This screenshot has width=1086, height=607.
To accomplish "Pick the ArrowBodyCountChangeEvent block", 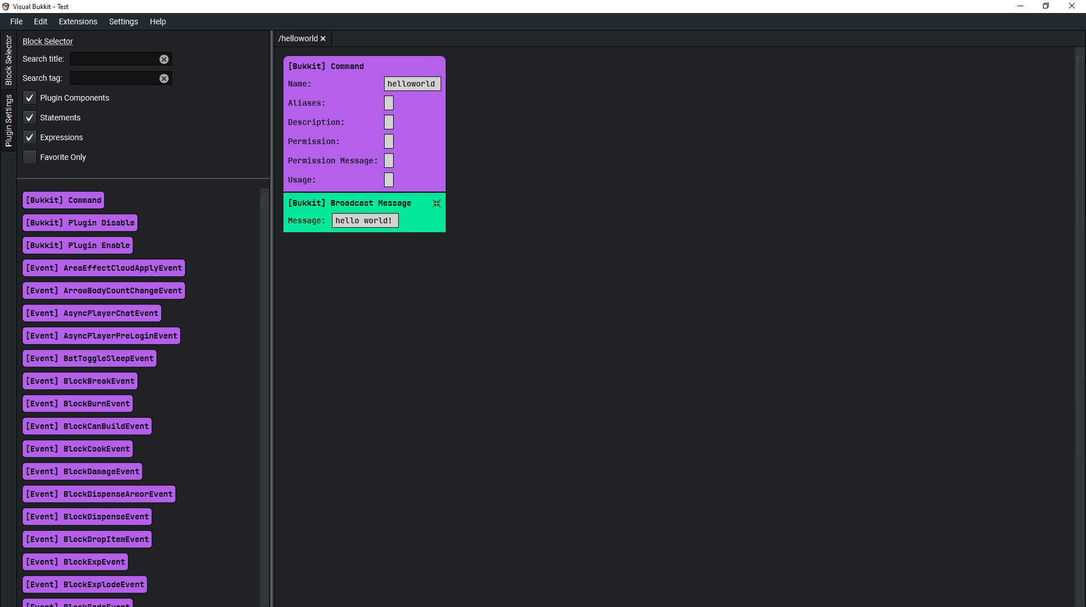I will [x=104, y=291].
